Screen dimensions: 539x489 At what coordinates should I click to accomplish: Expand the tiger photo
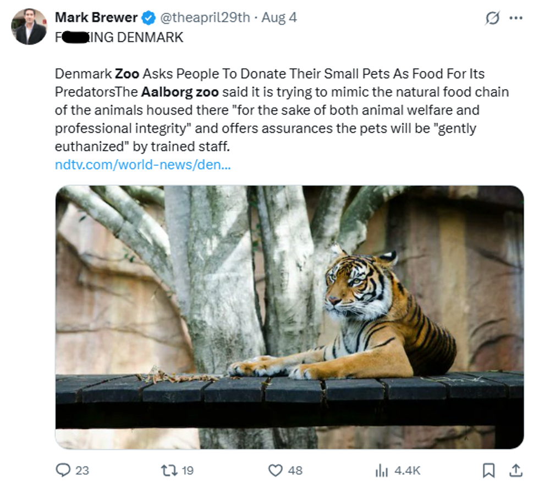coord(289,317)
